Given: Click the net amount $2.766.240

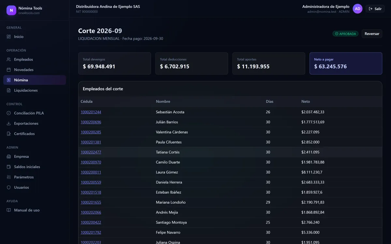Looking at the screenshot, I should point(311,223).
